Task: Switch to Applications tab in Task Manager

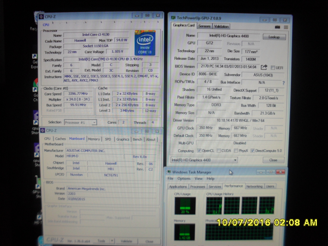Action: 178,187
